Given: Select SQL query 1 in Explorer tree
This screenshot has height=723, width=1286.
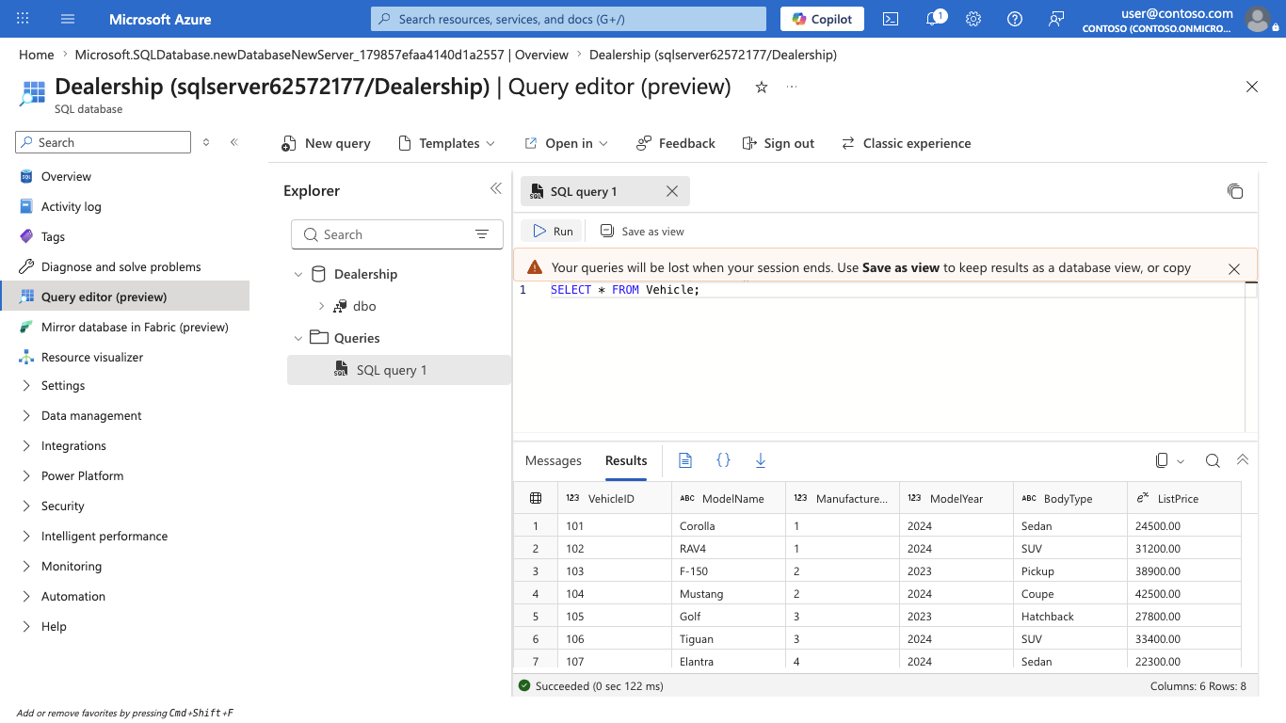Looking at the screenshot, I should point(399,370).
